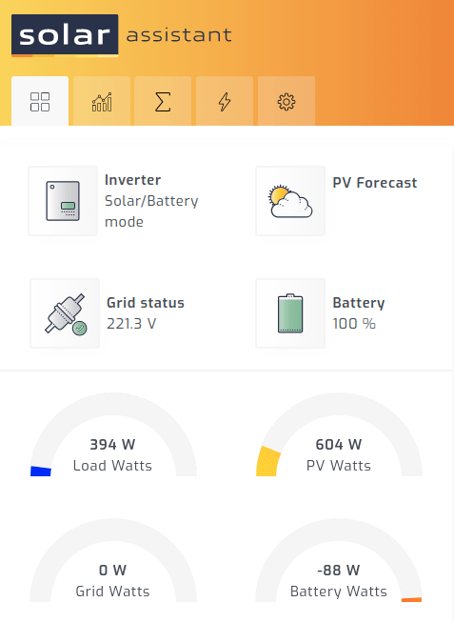This screenshot has height=622, width=454.
Task: Click the 394 W Load Watts gauge
Action: pos(113,434)
